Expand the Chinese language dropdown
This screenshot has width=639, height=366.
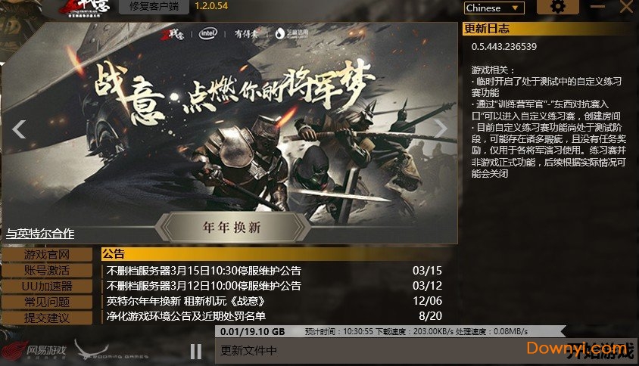coord(494,8)
